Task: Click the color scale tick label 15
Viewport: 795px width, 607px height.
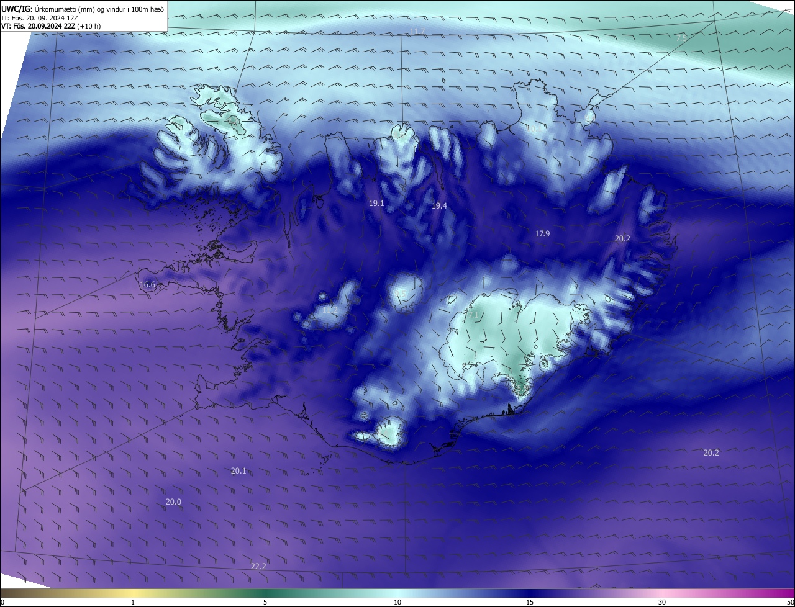Action: [x=530, y=602]
